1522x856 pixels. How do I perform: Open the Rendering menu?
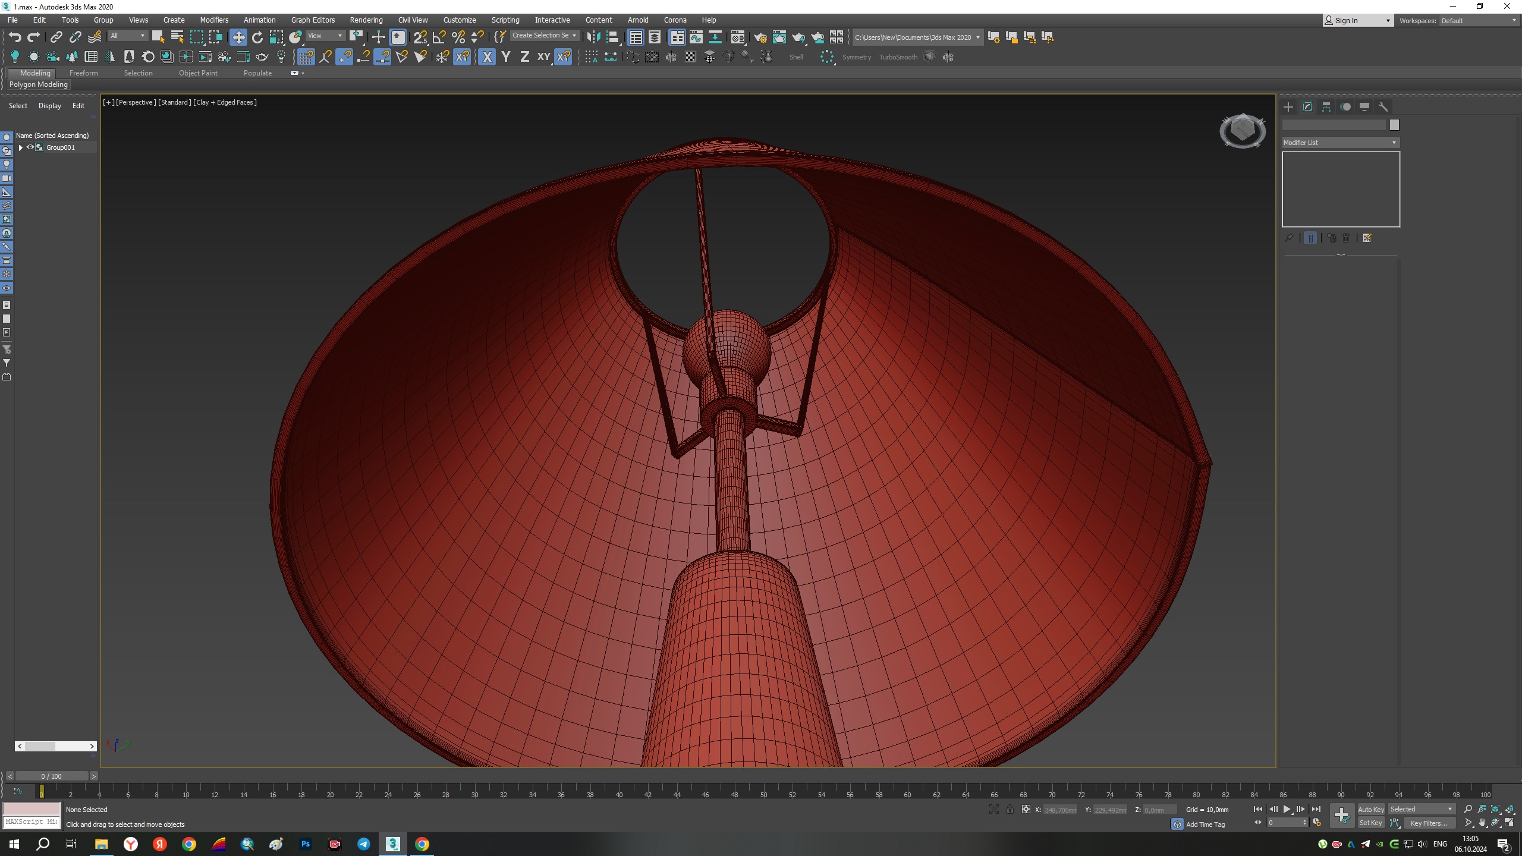366,20
